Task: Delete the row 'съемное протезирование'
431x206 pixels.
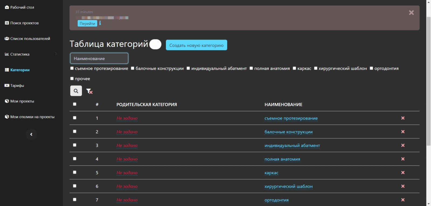Action: [x=403, y=118]
